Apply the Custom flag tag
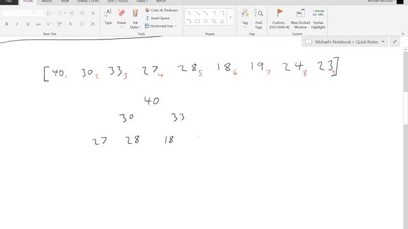Screen dimensions: 408x229 pyautogui.click(x=279, y=18)
